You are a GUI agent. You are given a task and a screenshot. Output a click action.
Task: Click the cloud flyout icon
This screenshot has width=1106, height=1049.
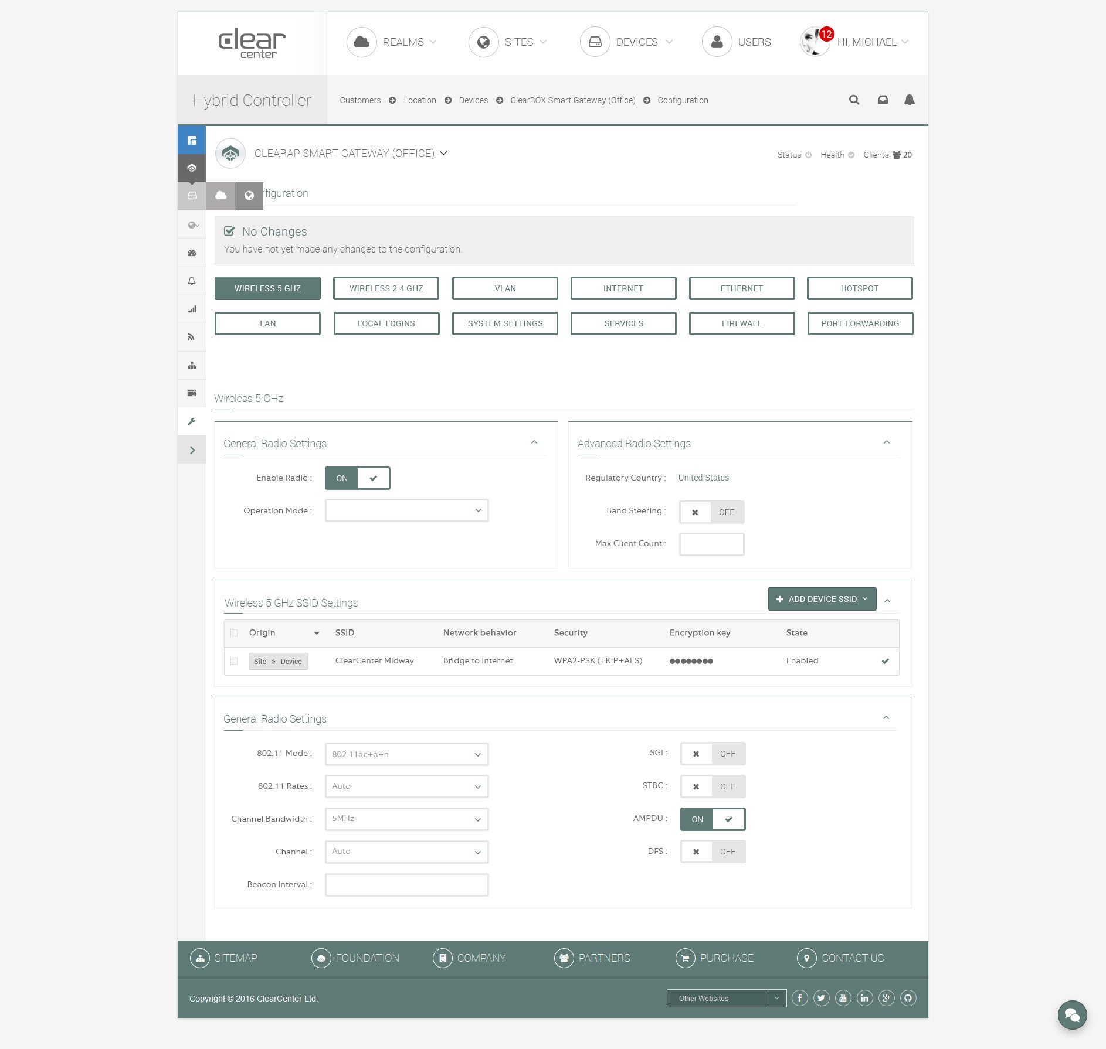[x=220, y=196]
